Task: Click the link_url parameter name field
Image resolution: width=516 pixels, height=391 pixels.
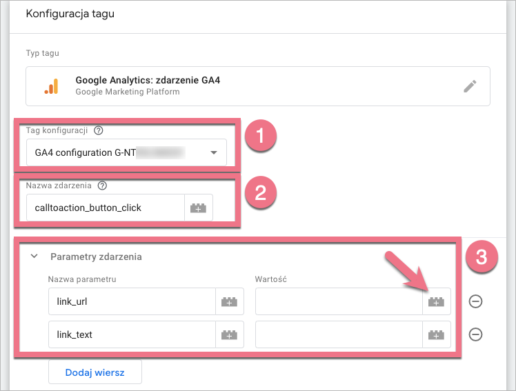Action: click(131, 301)
